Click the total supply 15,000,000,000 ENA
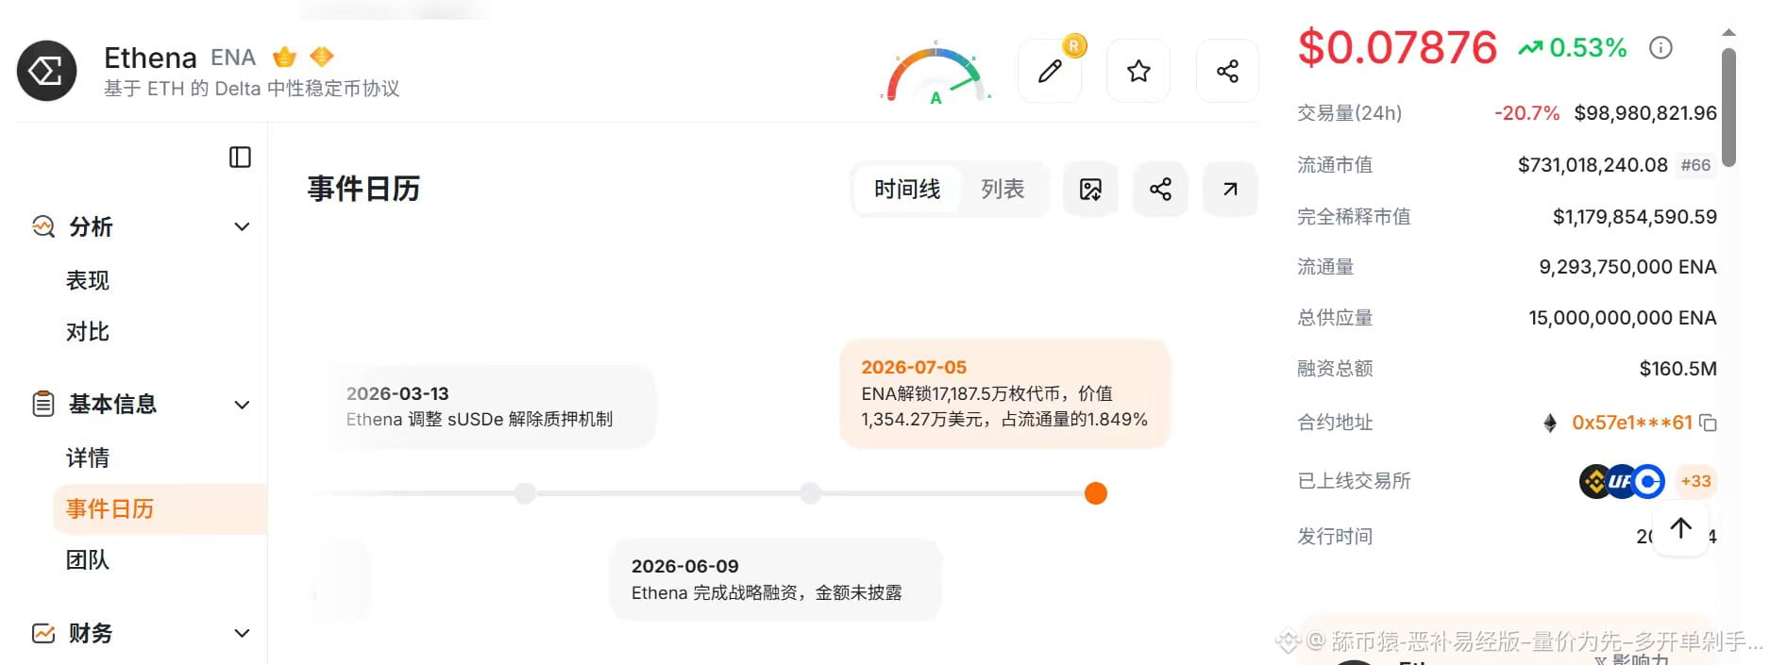 (1623, 318)
